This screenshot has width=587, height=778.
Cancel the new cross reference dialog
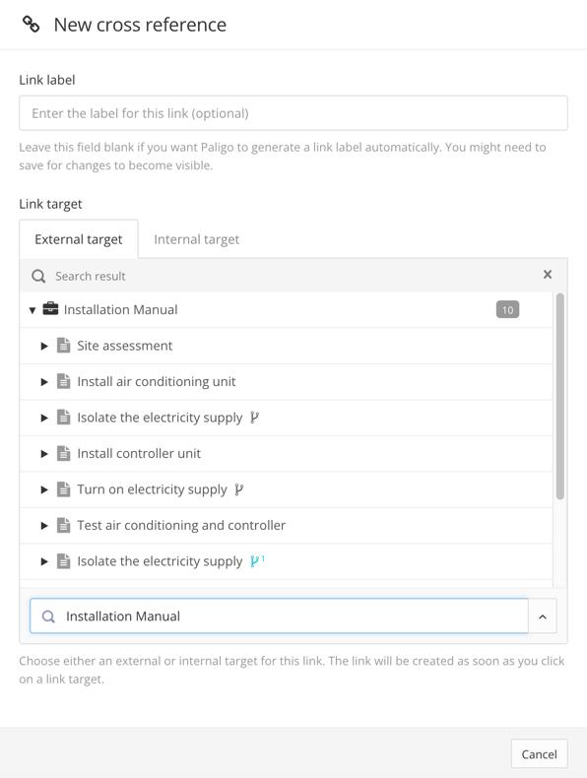539,754
